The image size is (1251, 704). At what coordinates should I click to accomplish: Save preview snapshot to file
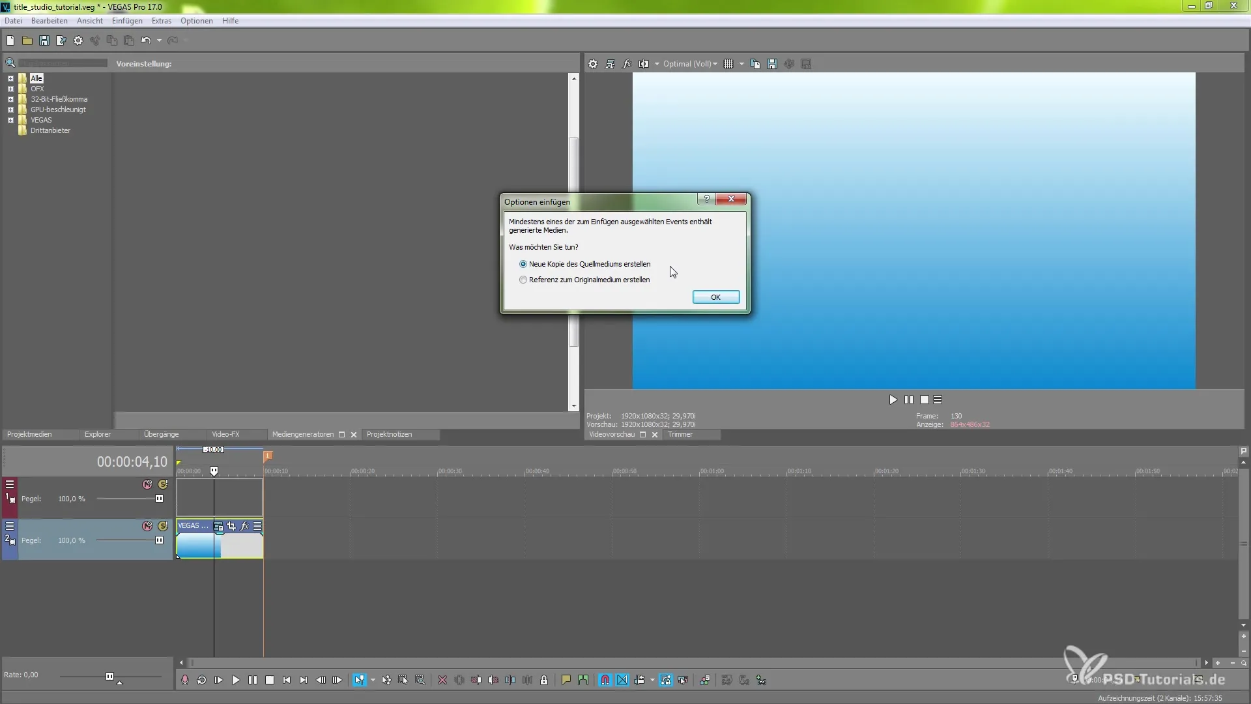(x=772, y=64)
